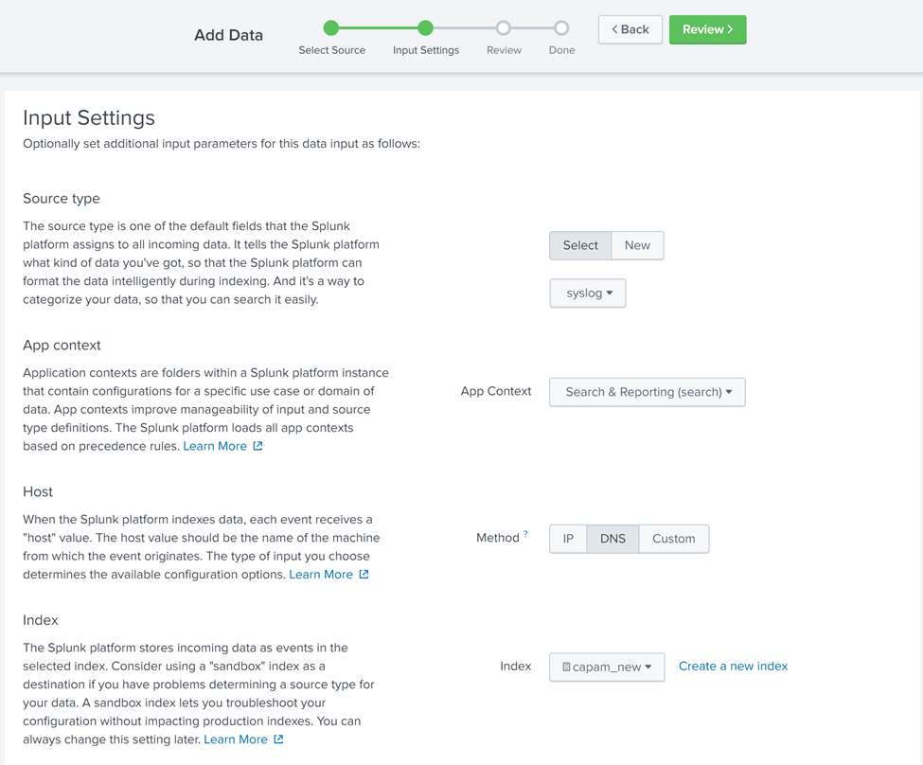Open the syslog source type dropdown
Viewport: 923px width, 765px height.
(588, 294)
